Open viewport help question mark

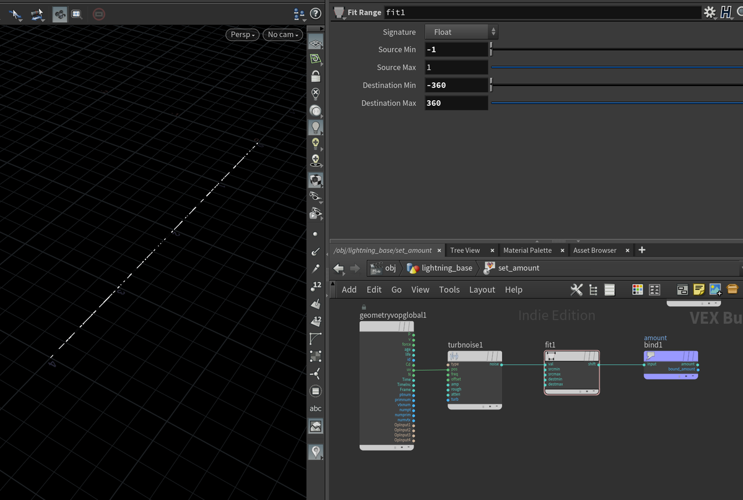click(x=315, y=13)
